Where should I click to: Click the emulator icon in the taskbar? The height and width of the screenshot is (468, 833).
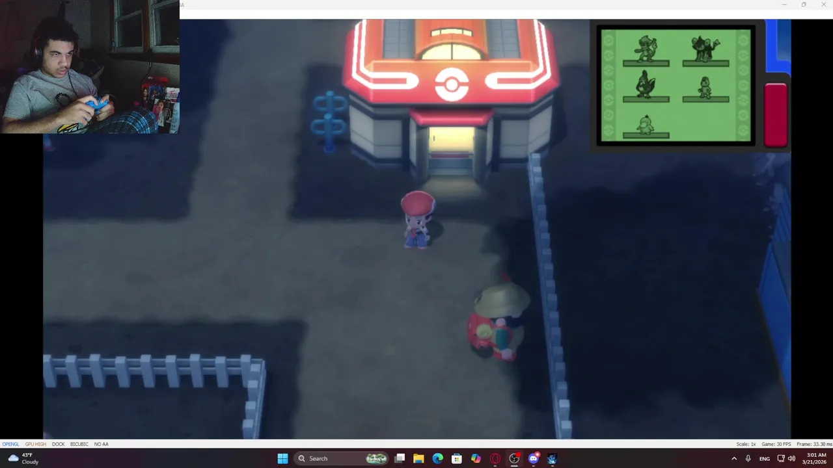click(x=553, y=458)
